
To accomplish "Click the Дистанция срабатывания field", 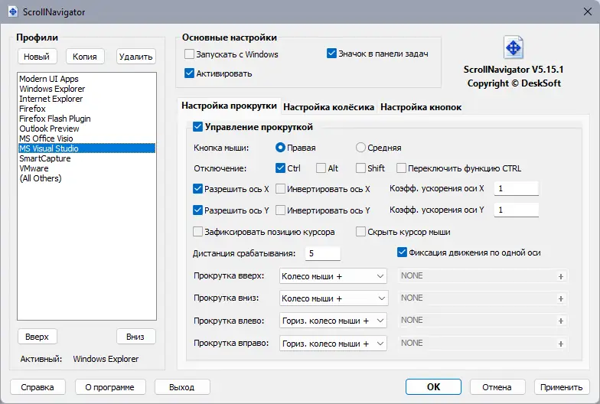I will coord(323,253).
